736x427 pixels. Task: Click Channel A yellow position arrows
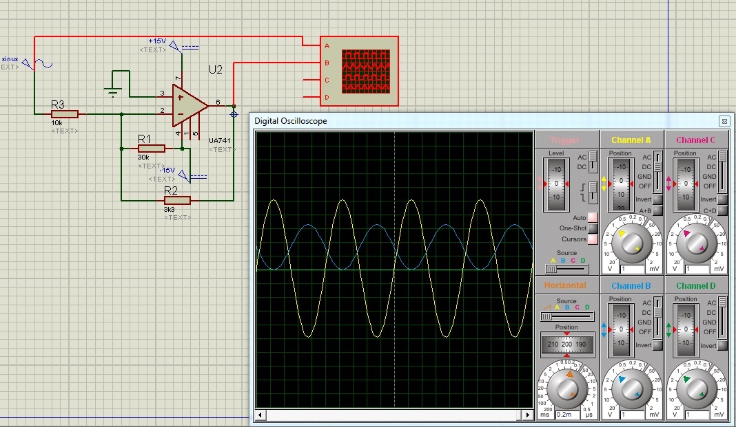click(604, 184)
